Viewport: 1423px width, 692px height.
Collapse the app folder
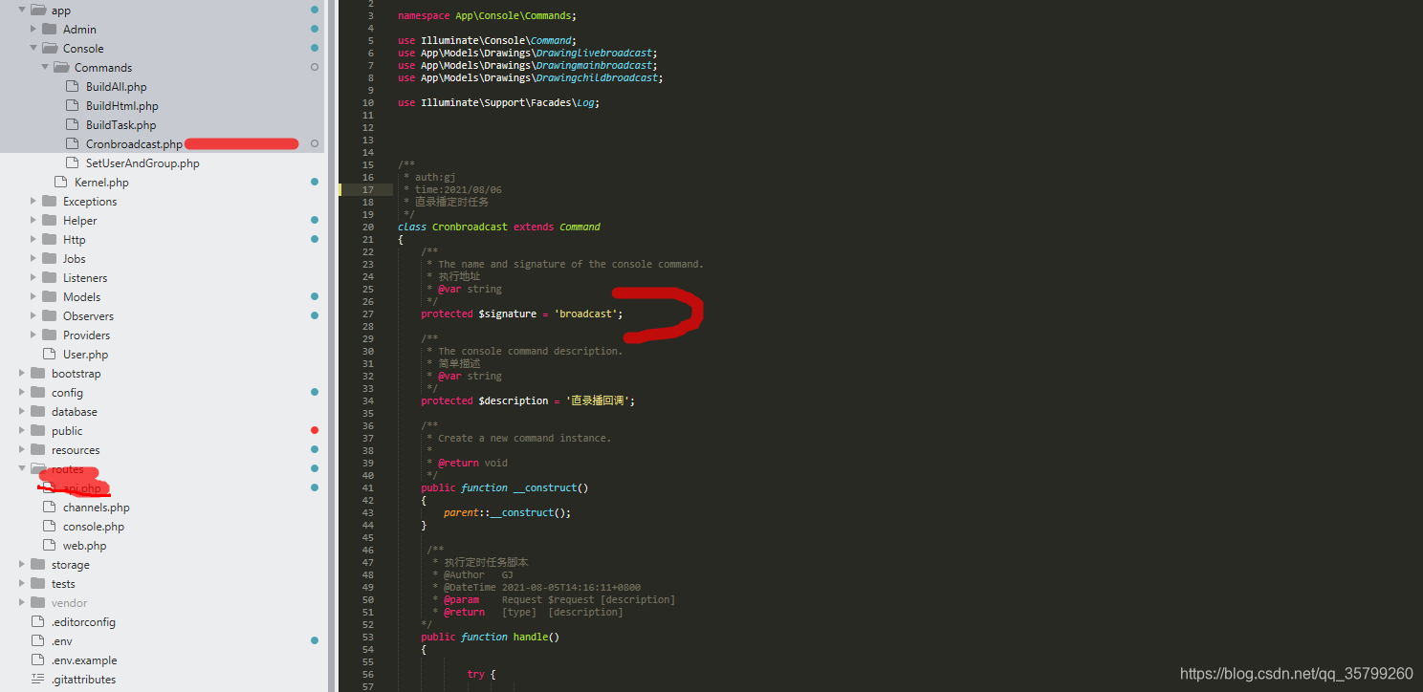[x=19, y=10]
